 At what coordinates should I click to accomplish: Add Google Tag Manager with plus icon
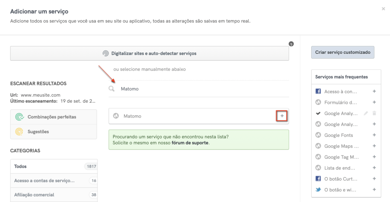374,157
